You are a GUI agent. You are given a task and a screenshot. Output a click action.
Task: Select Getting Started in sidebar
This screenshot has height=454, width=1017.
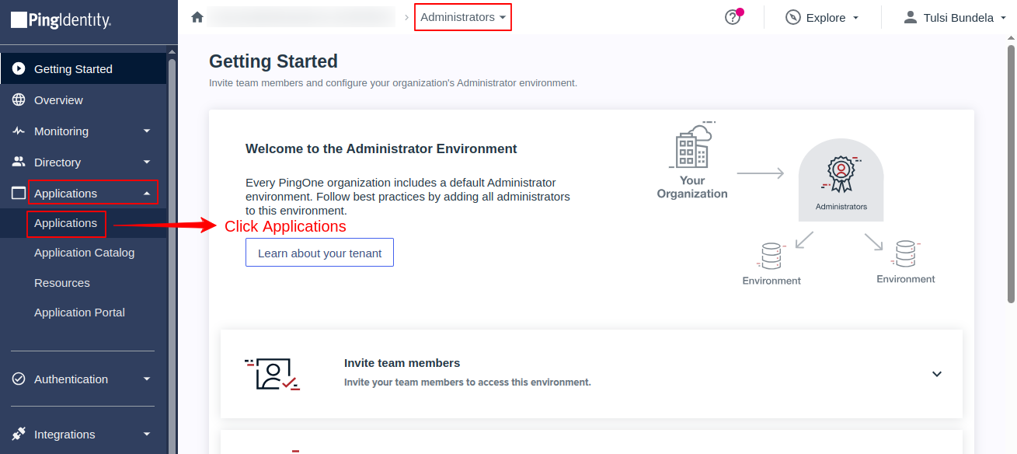(x=83, y=68)
